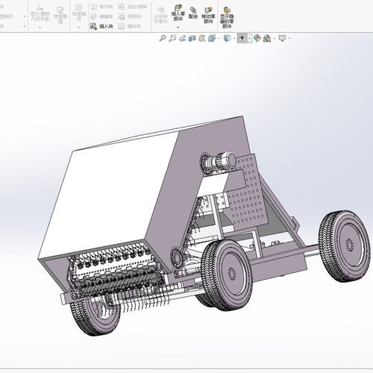Click the View Settings monitor icon
The width and height of the screenshot is (373, 373).
click(x=282, y=38)
